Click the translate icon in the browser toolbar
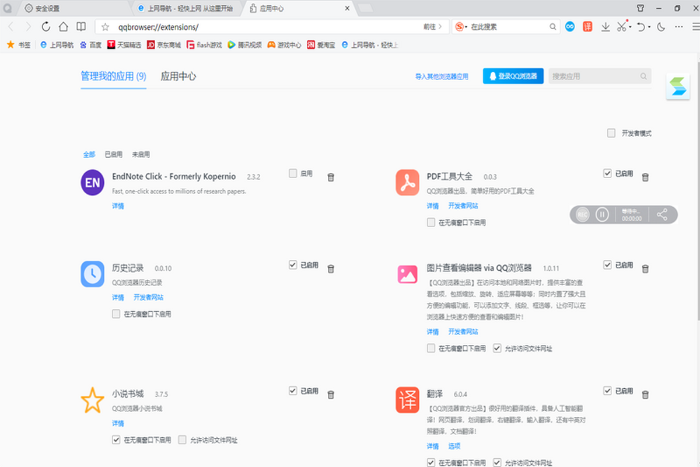This screenshot has height=467, width=700. tap(587, 26)
